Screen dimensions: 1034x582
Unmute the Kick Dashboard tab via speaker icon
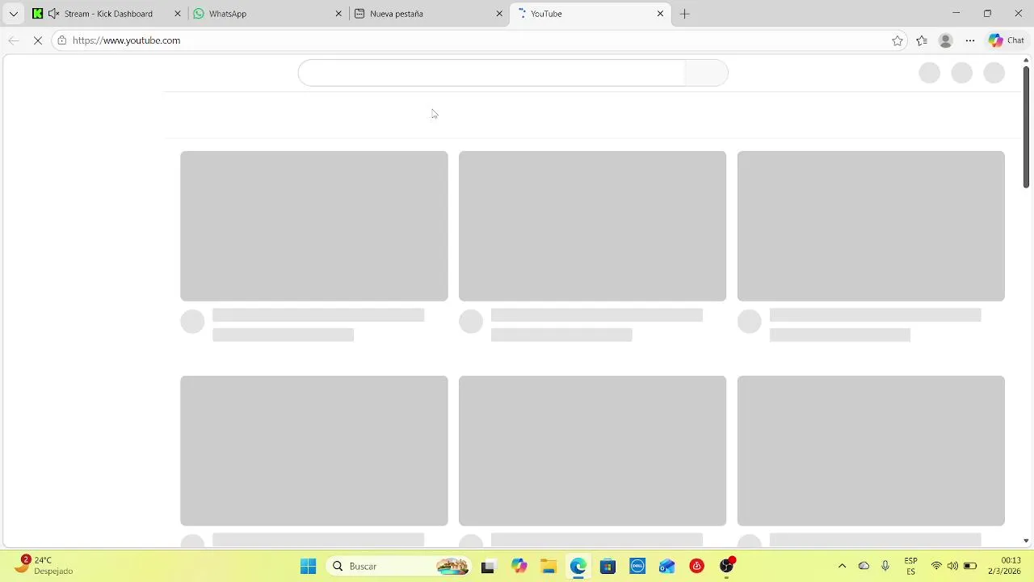tap(53, 14)
